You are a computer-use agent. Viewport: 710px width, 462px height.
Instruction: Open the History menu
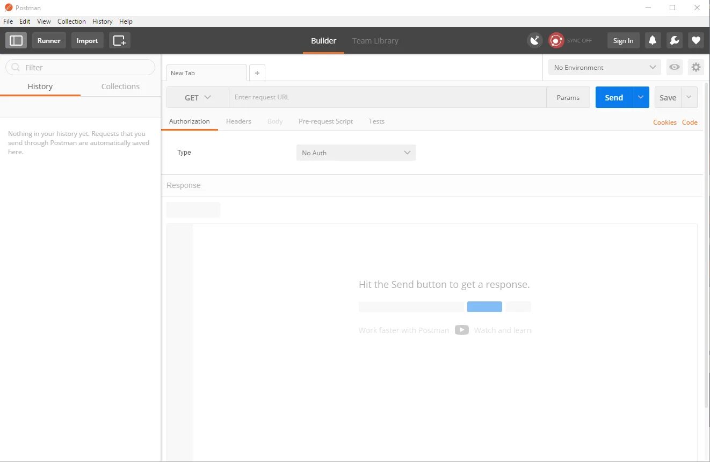tap(102, 21)
